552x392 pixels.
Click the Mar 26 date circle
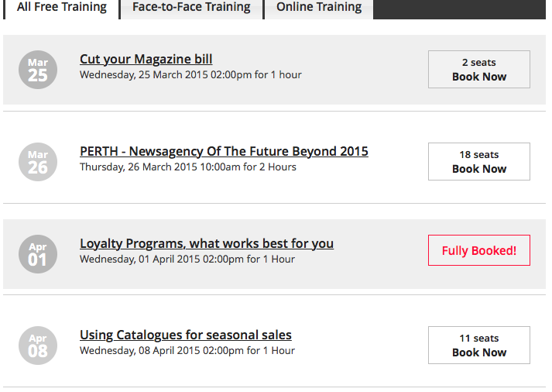[x=37, y=162]
